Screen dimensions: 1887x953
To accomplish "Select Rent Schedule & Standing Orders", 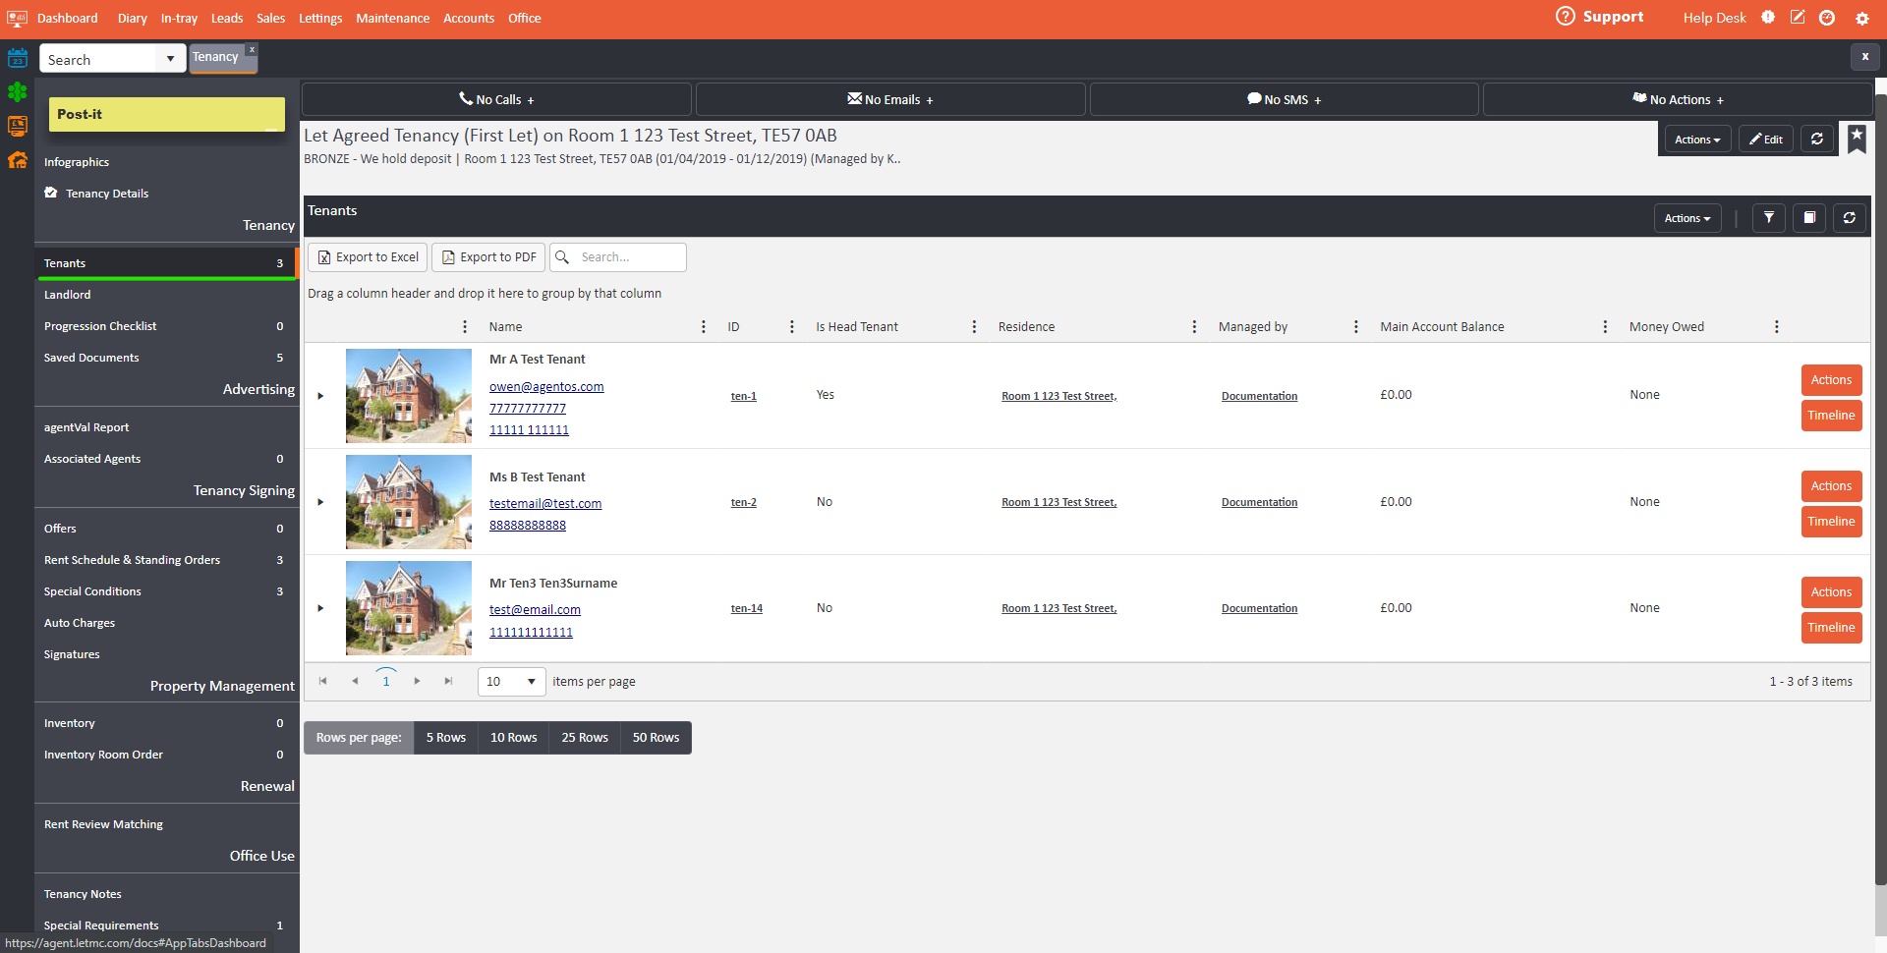I will tap(132, 560).
